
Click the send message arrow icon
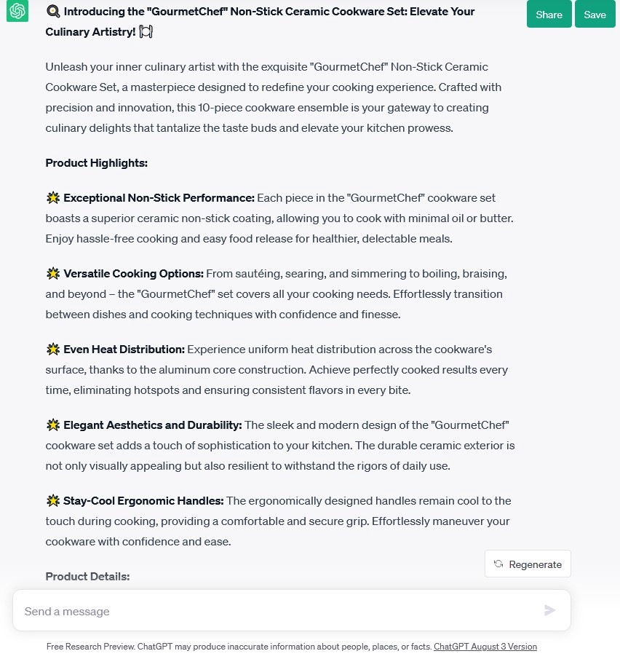(549, 610)
